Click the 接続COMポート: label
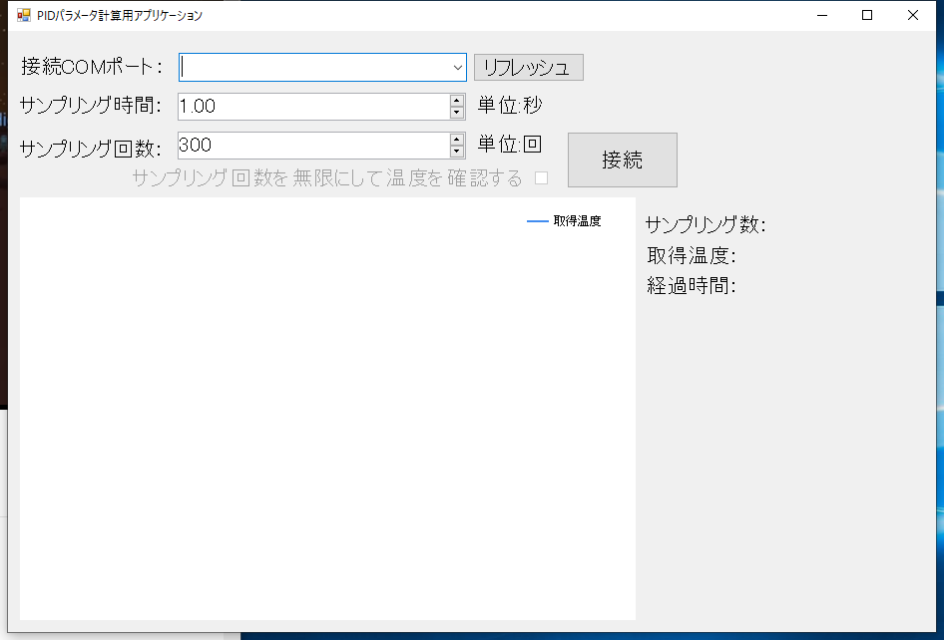Viewport: 944px width, 640px height. tap(92, 67)
